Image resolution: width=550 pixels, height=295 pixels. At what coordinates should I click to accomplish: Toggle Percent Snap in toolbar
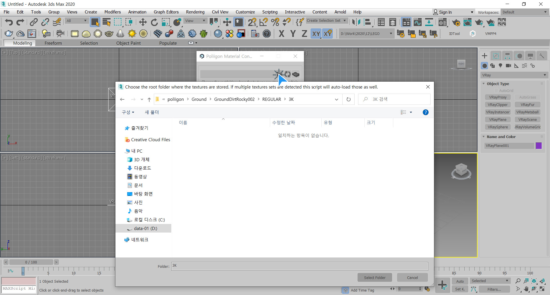275,22
